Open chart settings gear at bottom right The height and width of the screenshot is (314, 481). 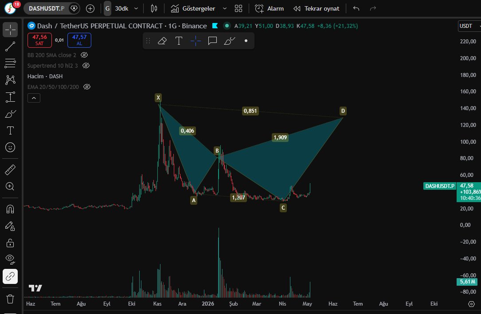click(472, 304)
